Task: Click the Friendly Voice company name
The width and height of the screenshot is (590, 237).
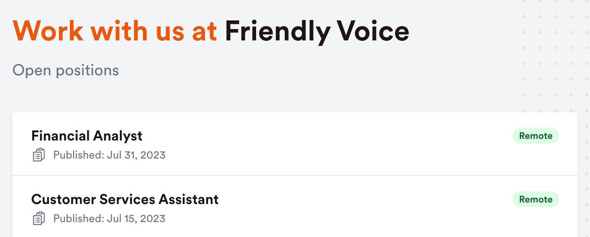Action: [x=317, y=31]
